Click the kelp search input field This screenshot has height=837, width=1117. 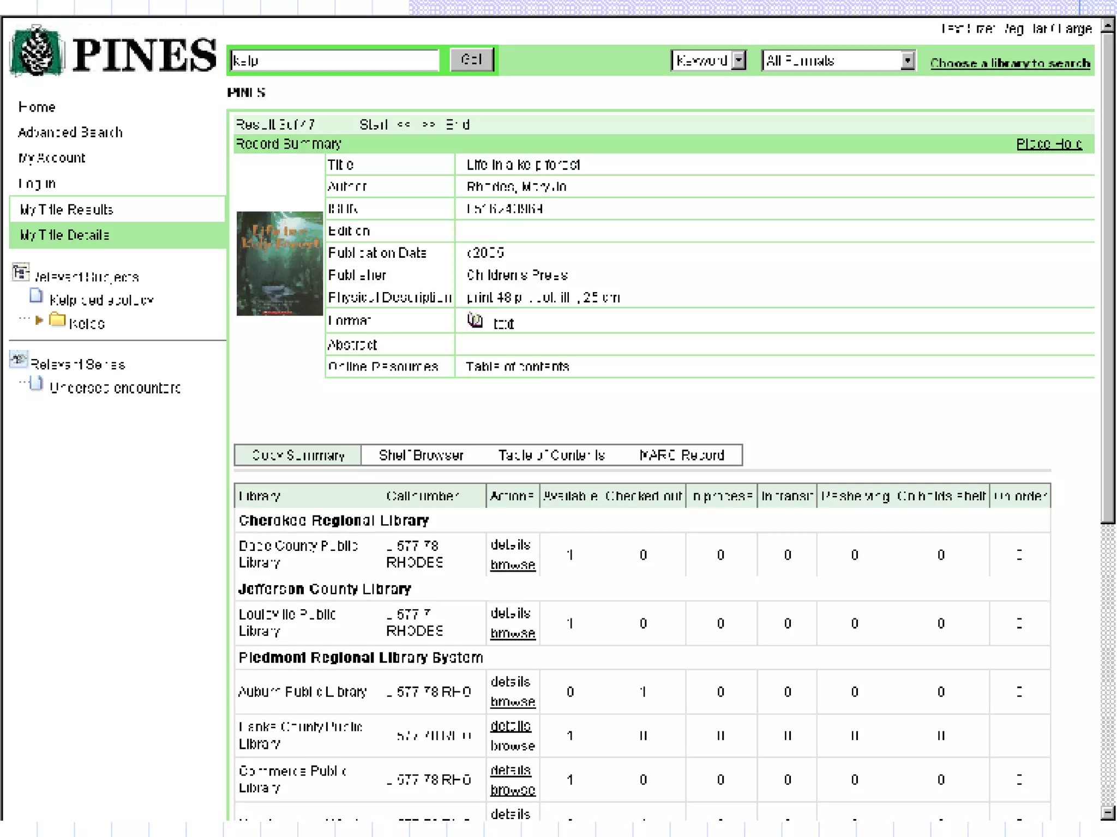click(334, 60)
